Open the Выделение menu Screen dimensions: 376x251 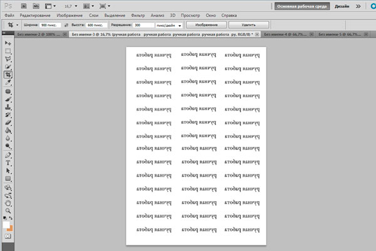point(115,15)
